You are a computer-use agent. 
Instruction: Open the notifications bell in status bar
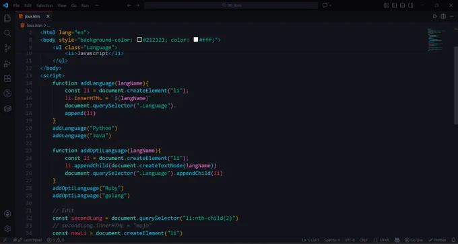(453, 240)
